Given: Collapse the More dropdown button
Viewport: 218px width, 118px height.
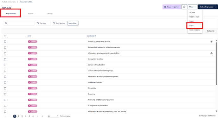Looking at the screenshot, I should click(192, 7).
